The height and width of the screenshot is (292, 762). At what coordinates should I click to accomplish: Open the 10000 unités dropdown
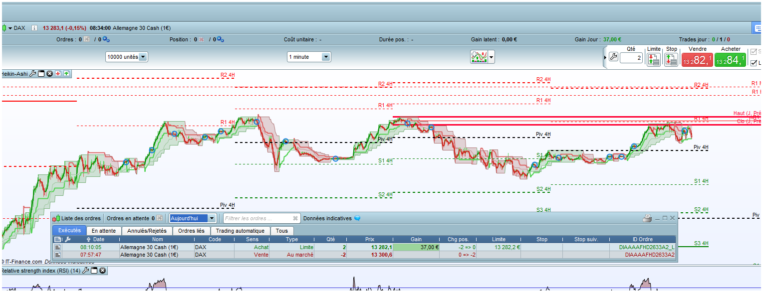point(127,57)
